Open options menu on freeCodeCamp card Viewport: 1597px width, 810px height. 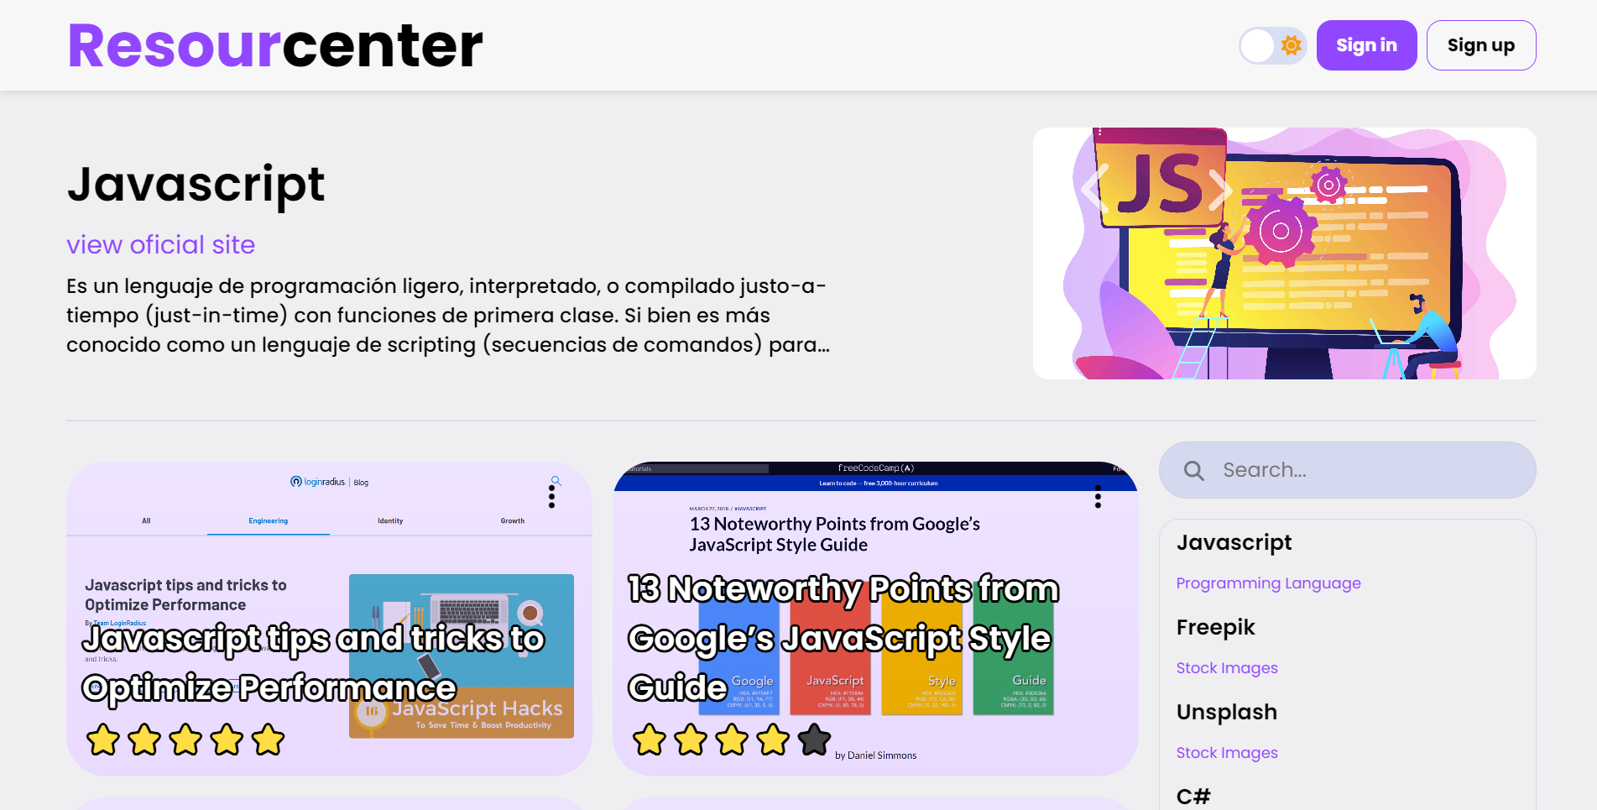coord(1098,498)
